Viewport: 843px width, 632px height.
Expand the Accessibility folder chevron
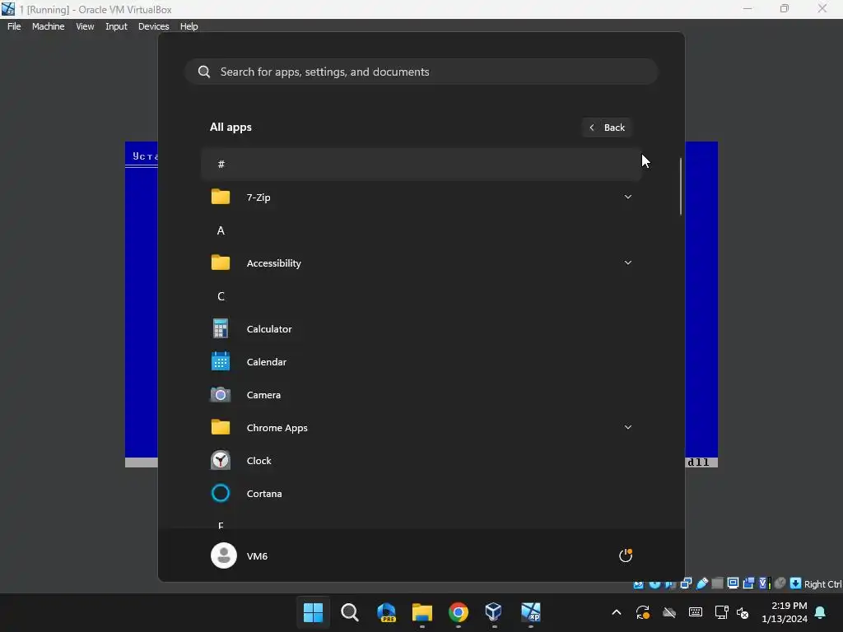(x=627, y=263)
